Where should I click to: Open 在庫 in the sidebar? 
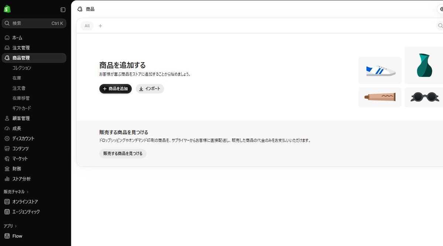[x=17, y=78]
